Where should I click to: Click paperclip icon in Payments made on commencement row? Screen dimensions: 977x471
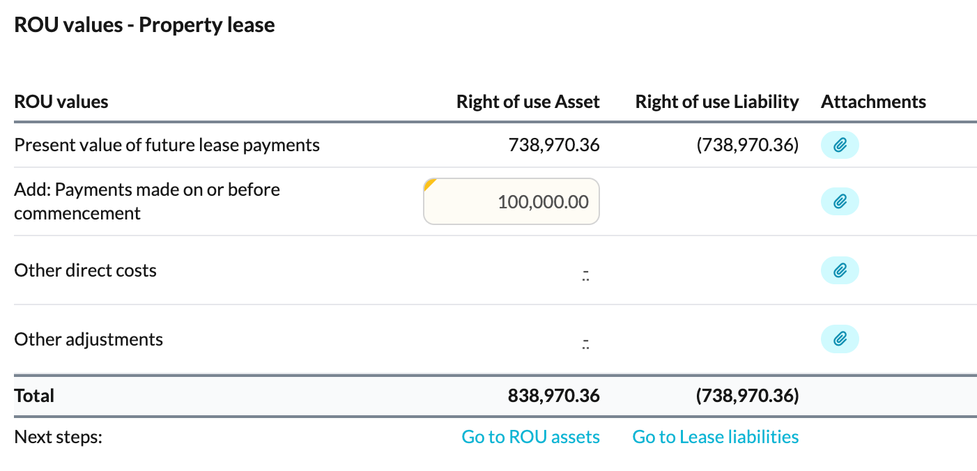[x=840, y=202]
